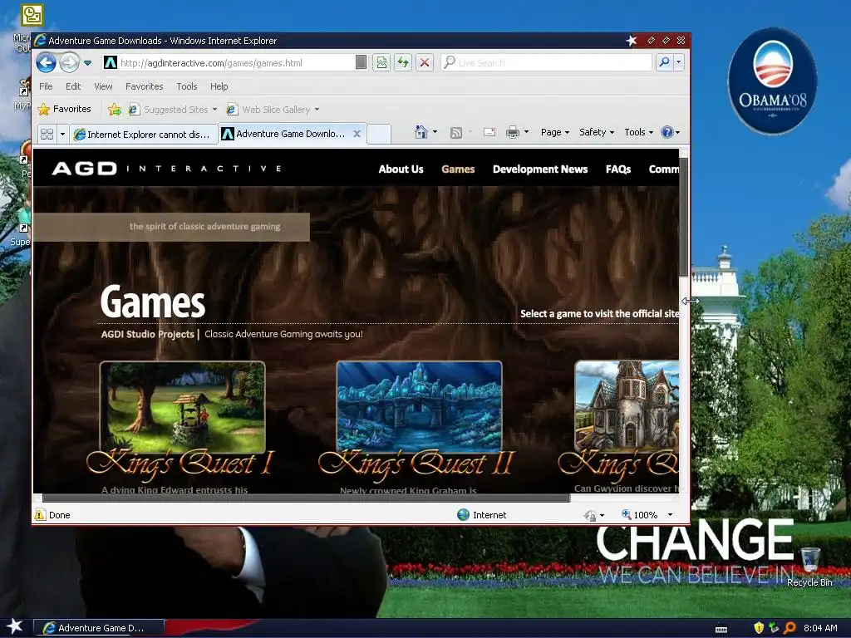This screenshot has width=851, height=638.
Task: Open the Safety command menu
Action: [597, 132]
